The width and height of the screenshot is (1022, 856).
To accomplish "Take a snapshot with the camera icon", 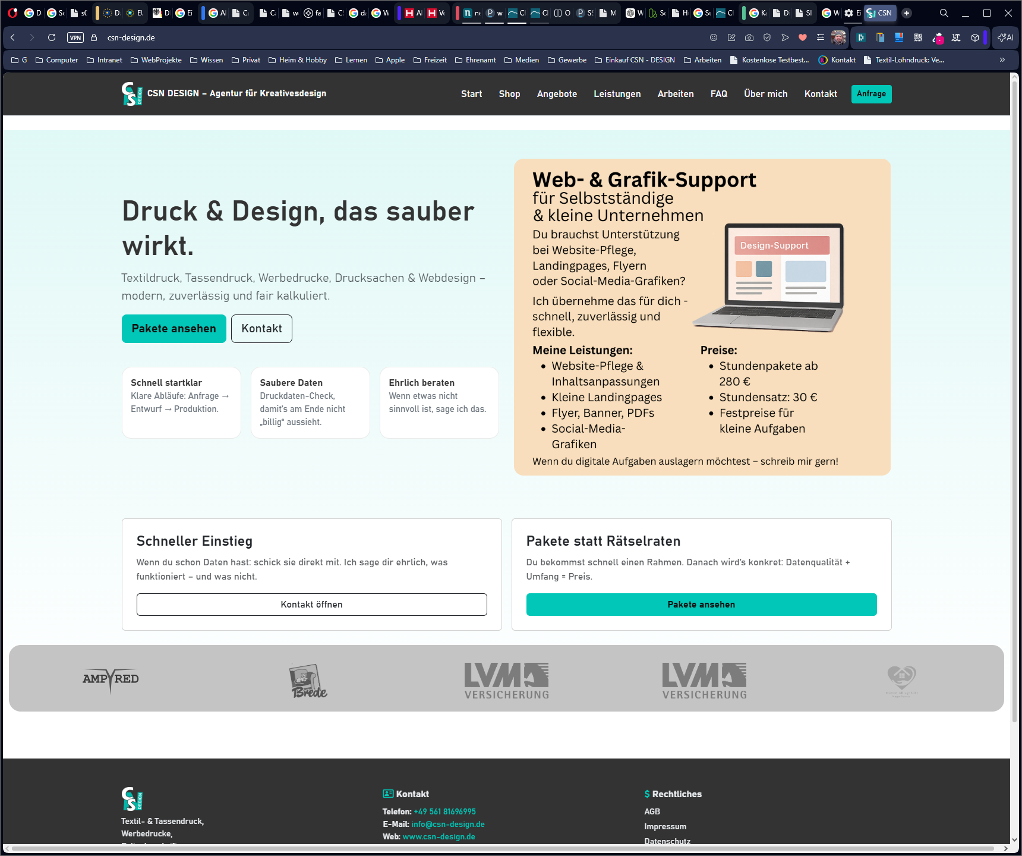I will click(x=749, y=37).
